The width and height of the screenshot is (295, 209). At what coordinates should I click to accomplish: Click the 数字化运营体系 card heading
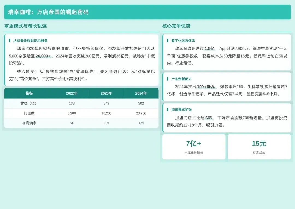183,41
